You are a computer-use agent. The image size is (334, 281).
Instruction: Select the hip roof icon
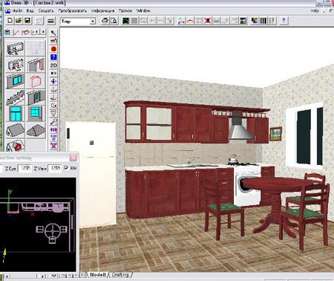tap(36, 130)
